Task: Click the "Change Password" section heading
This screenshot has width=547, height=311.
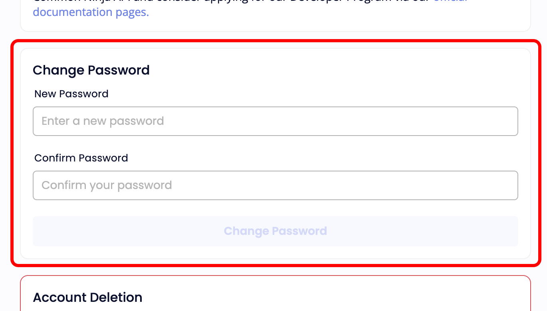Action: click(91, 70)
